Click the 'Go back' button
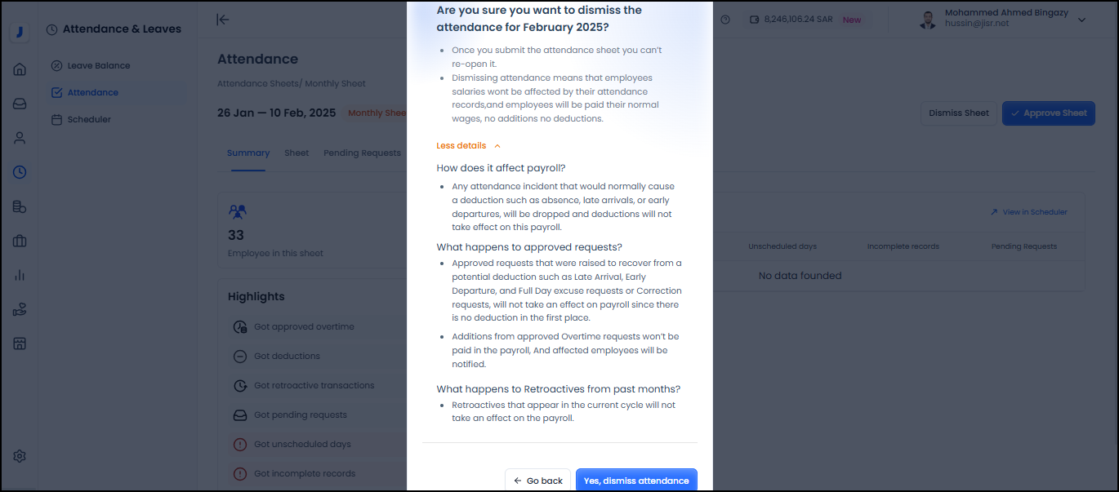This screenshot has height=492, width=1119. pos(537,481)
